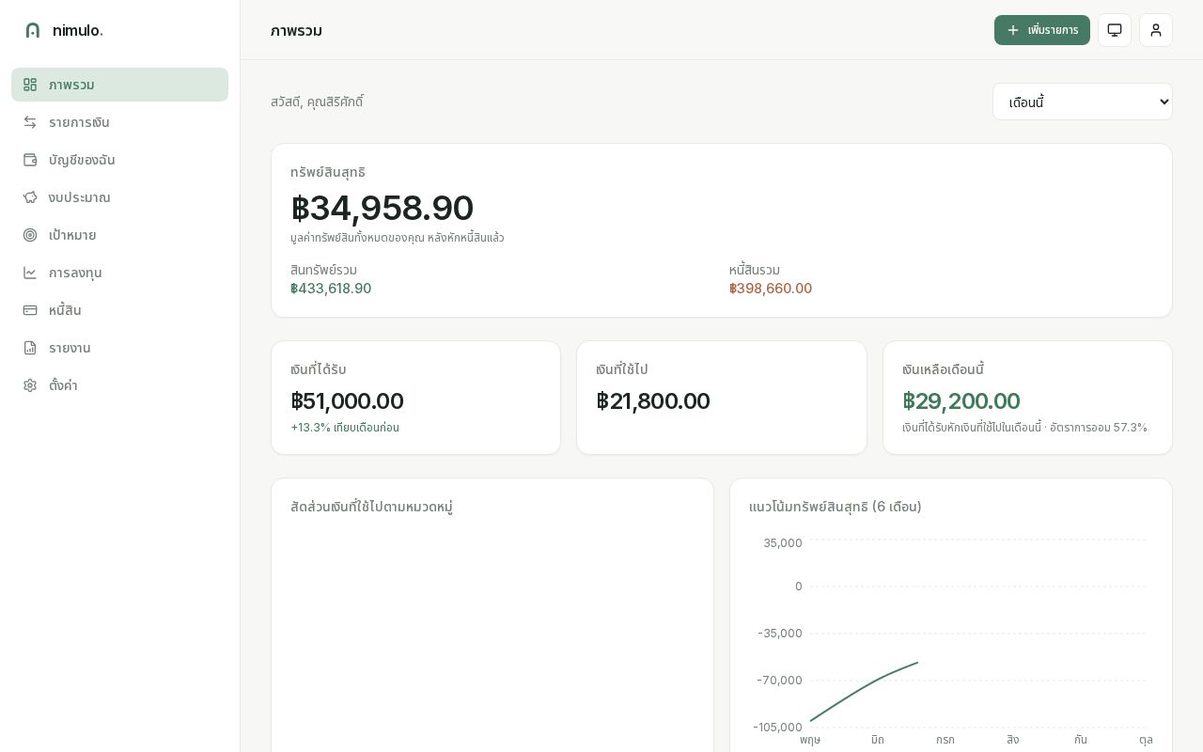The height and width of the screenshot is (752, 1203).
Task: Click the กรก month label on chart
Action: pos(945,740)
